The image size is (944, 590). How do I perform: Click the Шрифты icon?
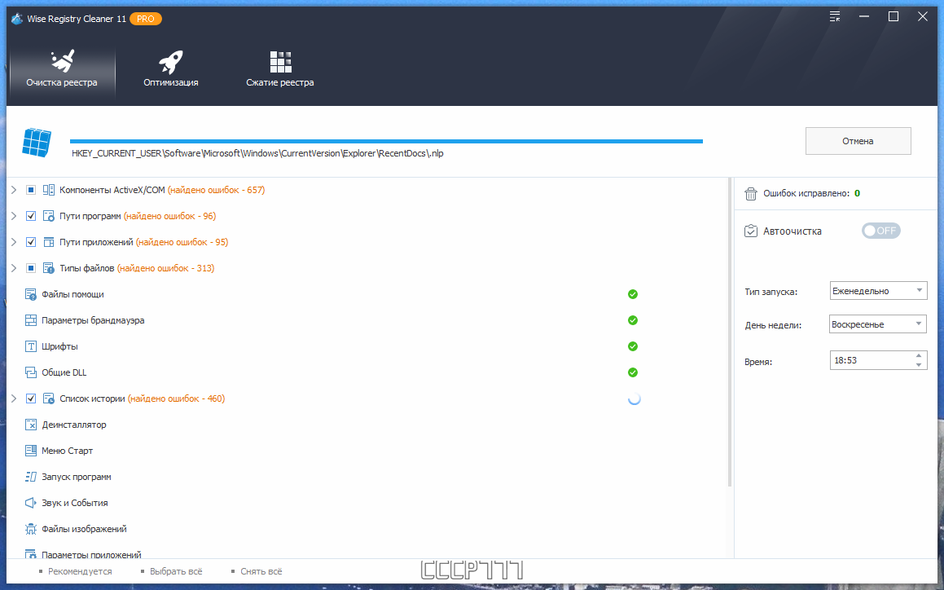tap(31, 346)
